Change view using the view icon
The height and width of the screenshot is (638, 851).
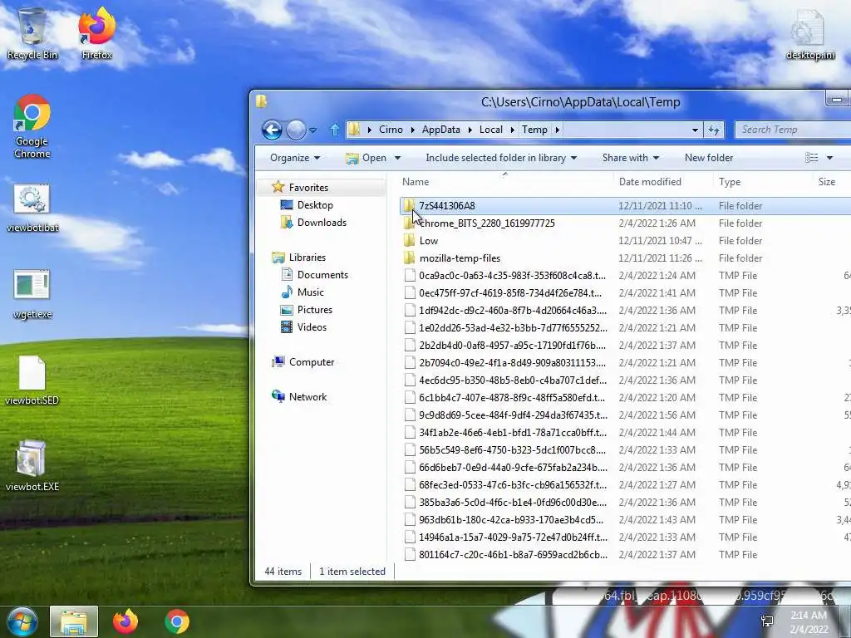pos(811,158)
